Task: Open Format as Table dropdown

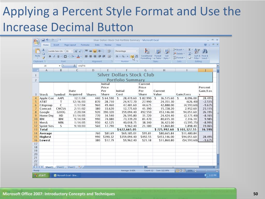Action: pyautogui.click(x=158, y=54)
